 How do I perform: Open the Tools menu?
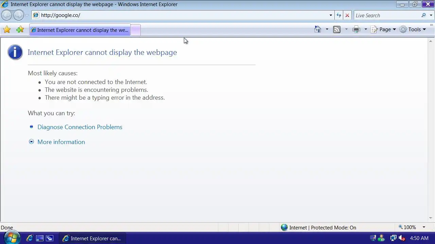[413, 29]
